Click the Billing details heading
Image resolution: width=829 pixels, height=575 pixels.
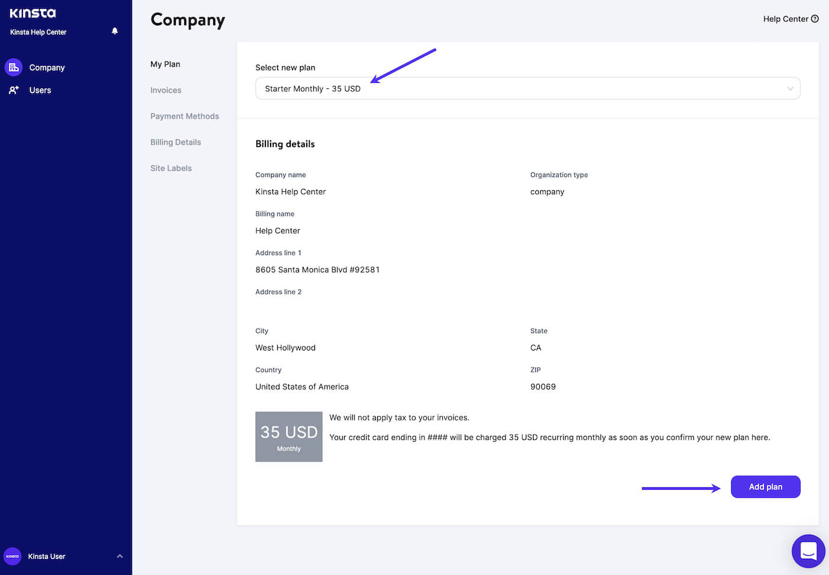(285, 144)
